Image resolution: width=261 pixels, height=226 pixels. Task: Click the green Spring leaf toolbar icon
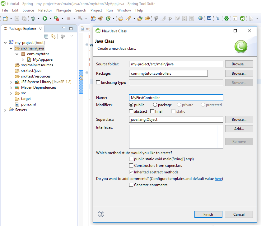coord(242,18)
